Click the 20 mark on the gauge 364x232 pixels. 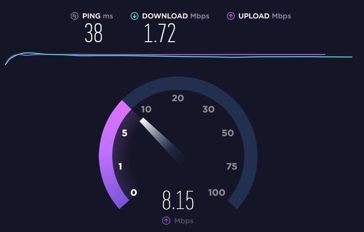(x=178, y=98)
